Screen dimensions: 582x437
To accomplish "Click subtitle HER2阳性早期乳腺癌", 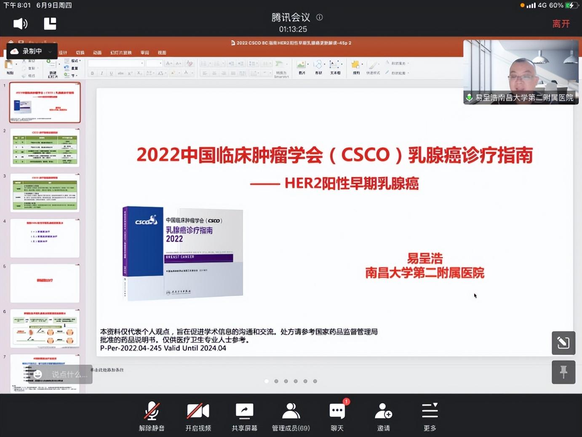I will click(351, 183).
